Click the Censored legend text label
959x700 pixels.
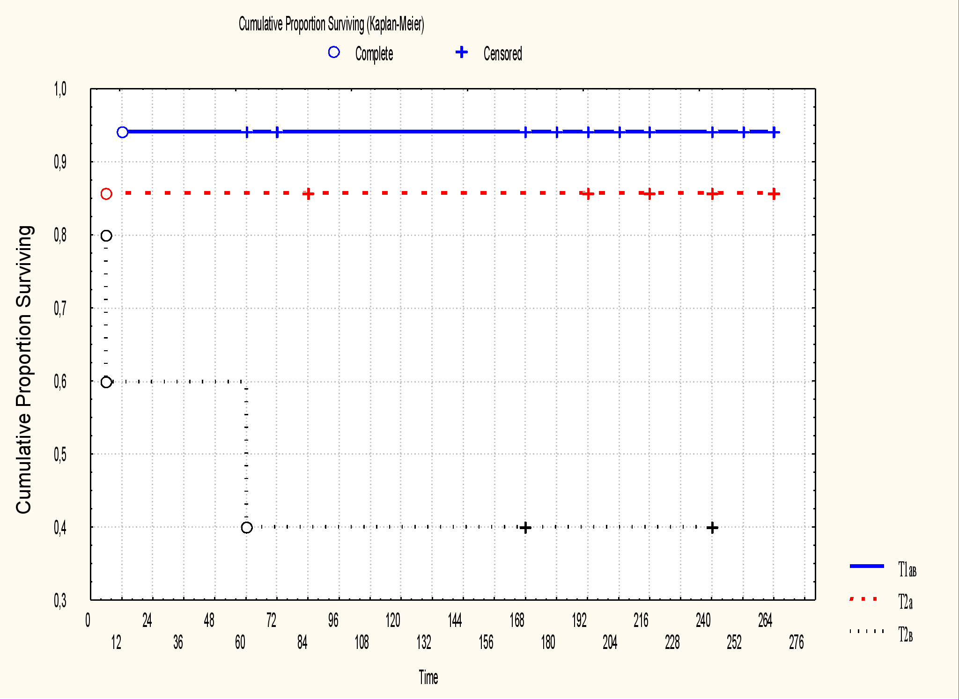pyautogui.click(x=502, y=54)
